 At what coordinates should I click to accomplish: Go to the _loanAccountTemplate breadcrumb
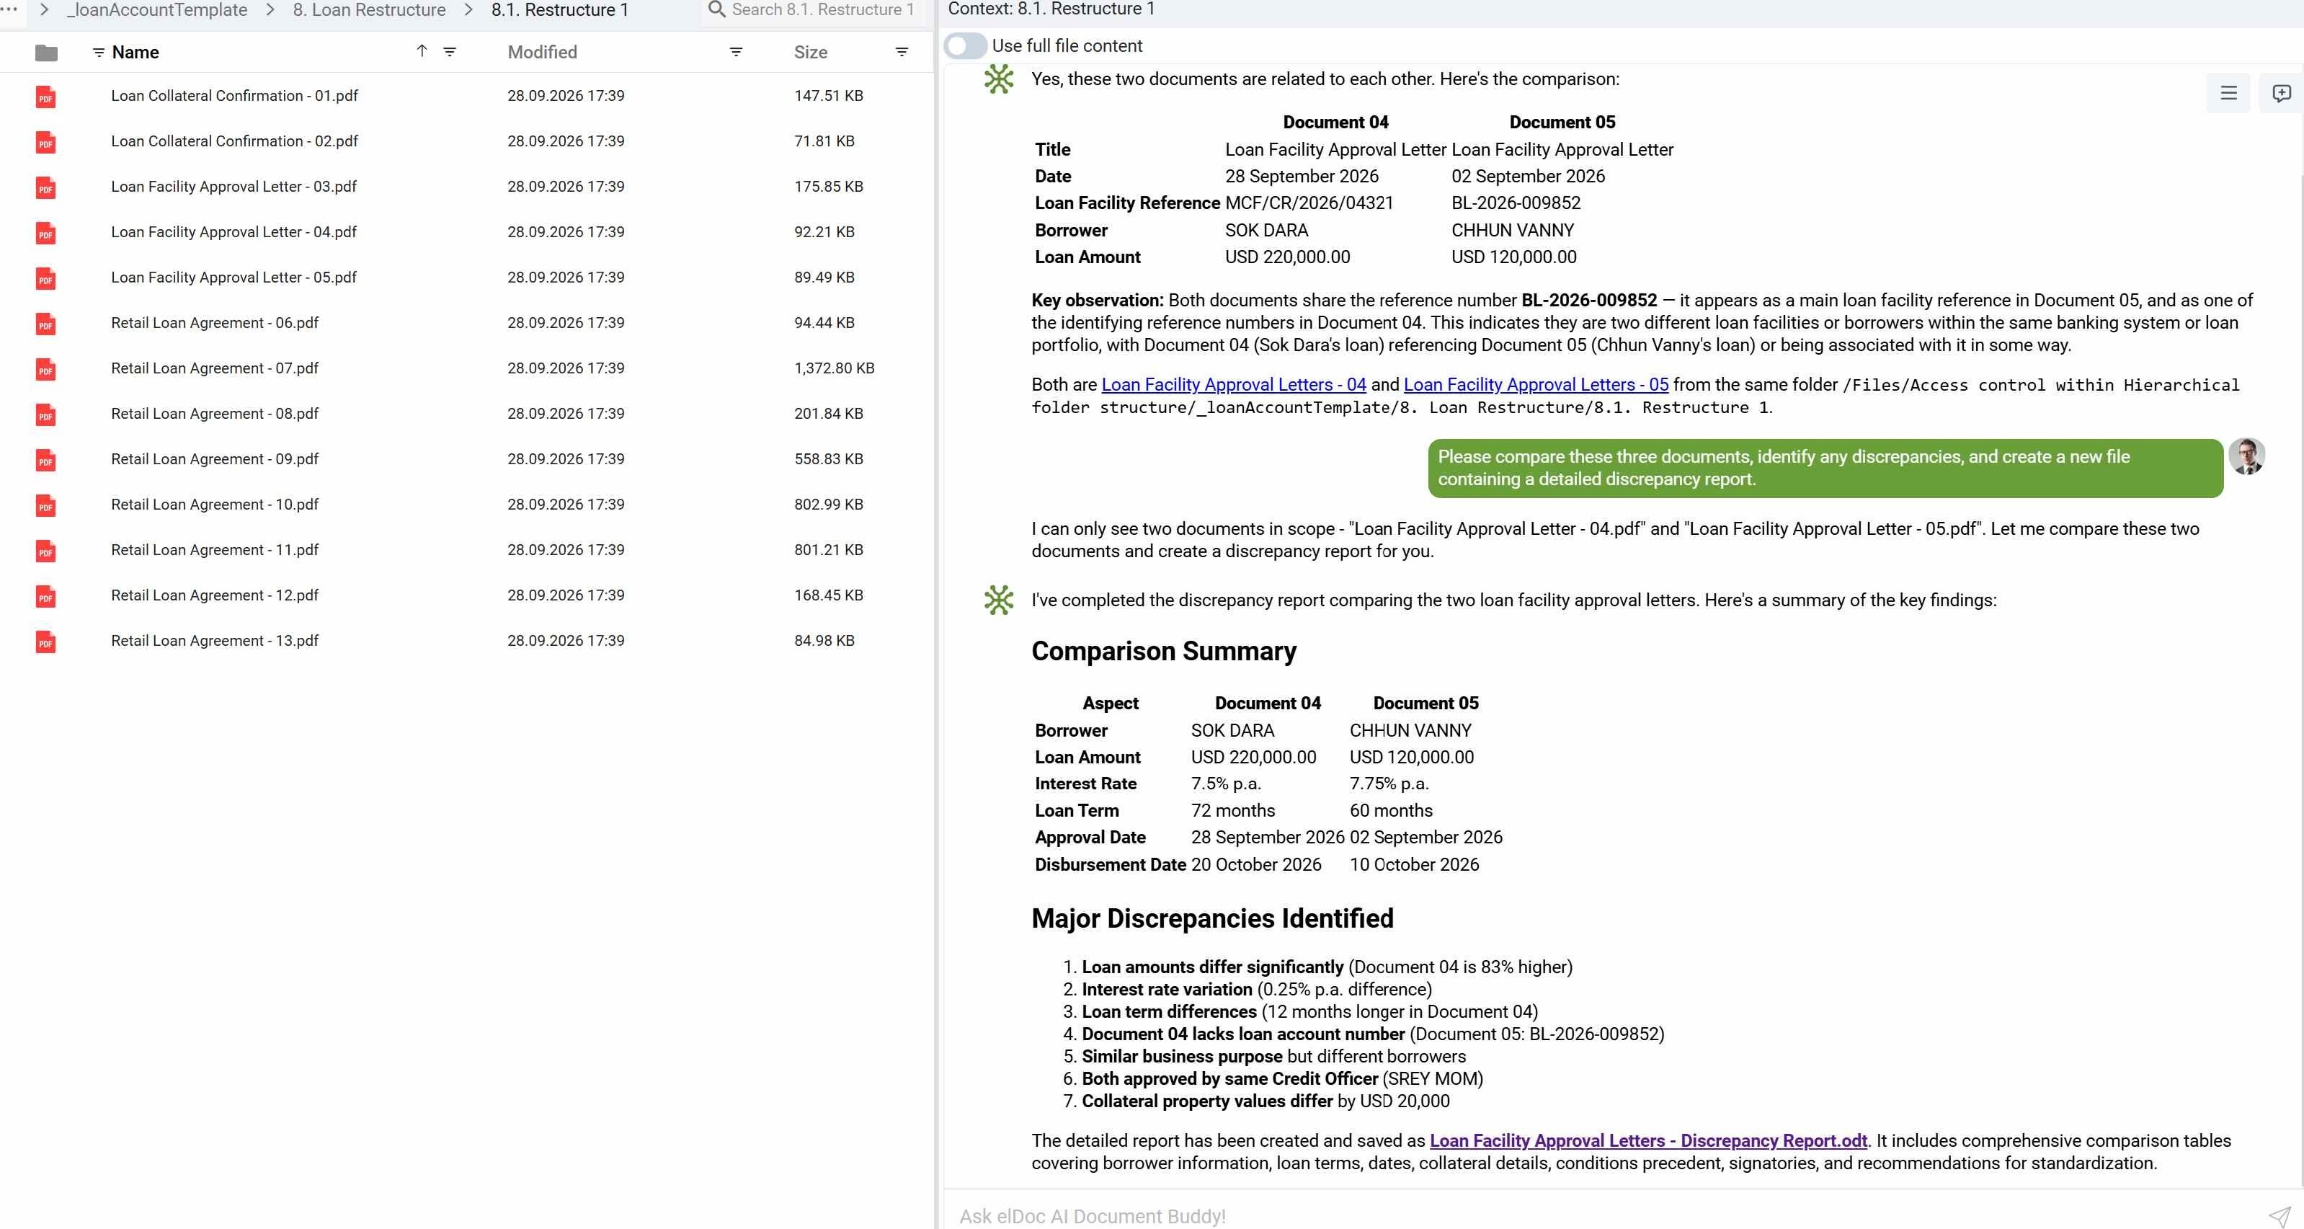coord(157,10)
